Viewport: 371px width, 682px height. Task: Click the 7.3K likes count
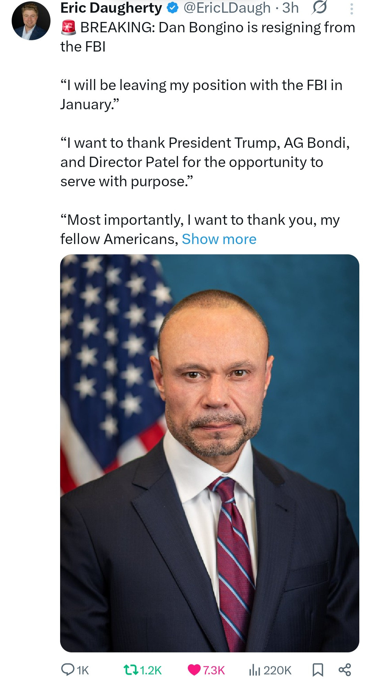point(214,670)
